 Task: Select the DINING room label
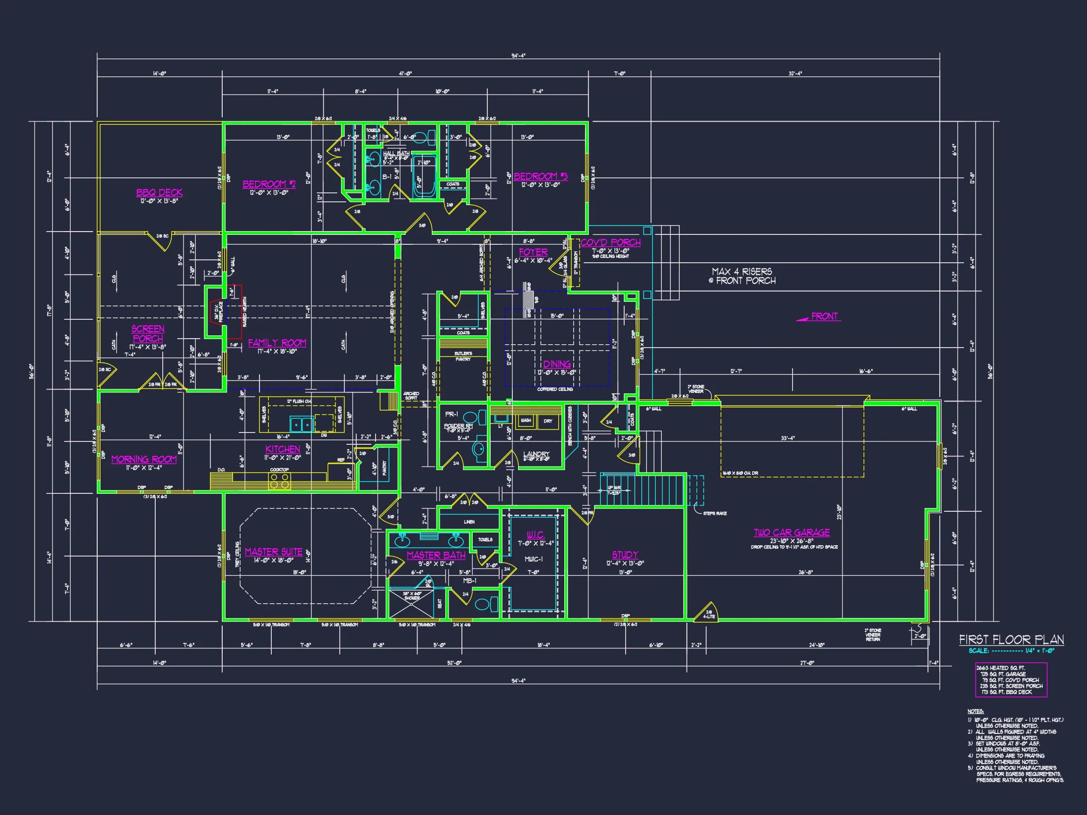[556, 364]
